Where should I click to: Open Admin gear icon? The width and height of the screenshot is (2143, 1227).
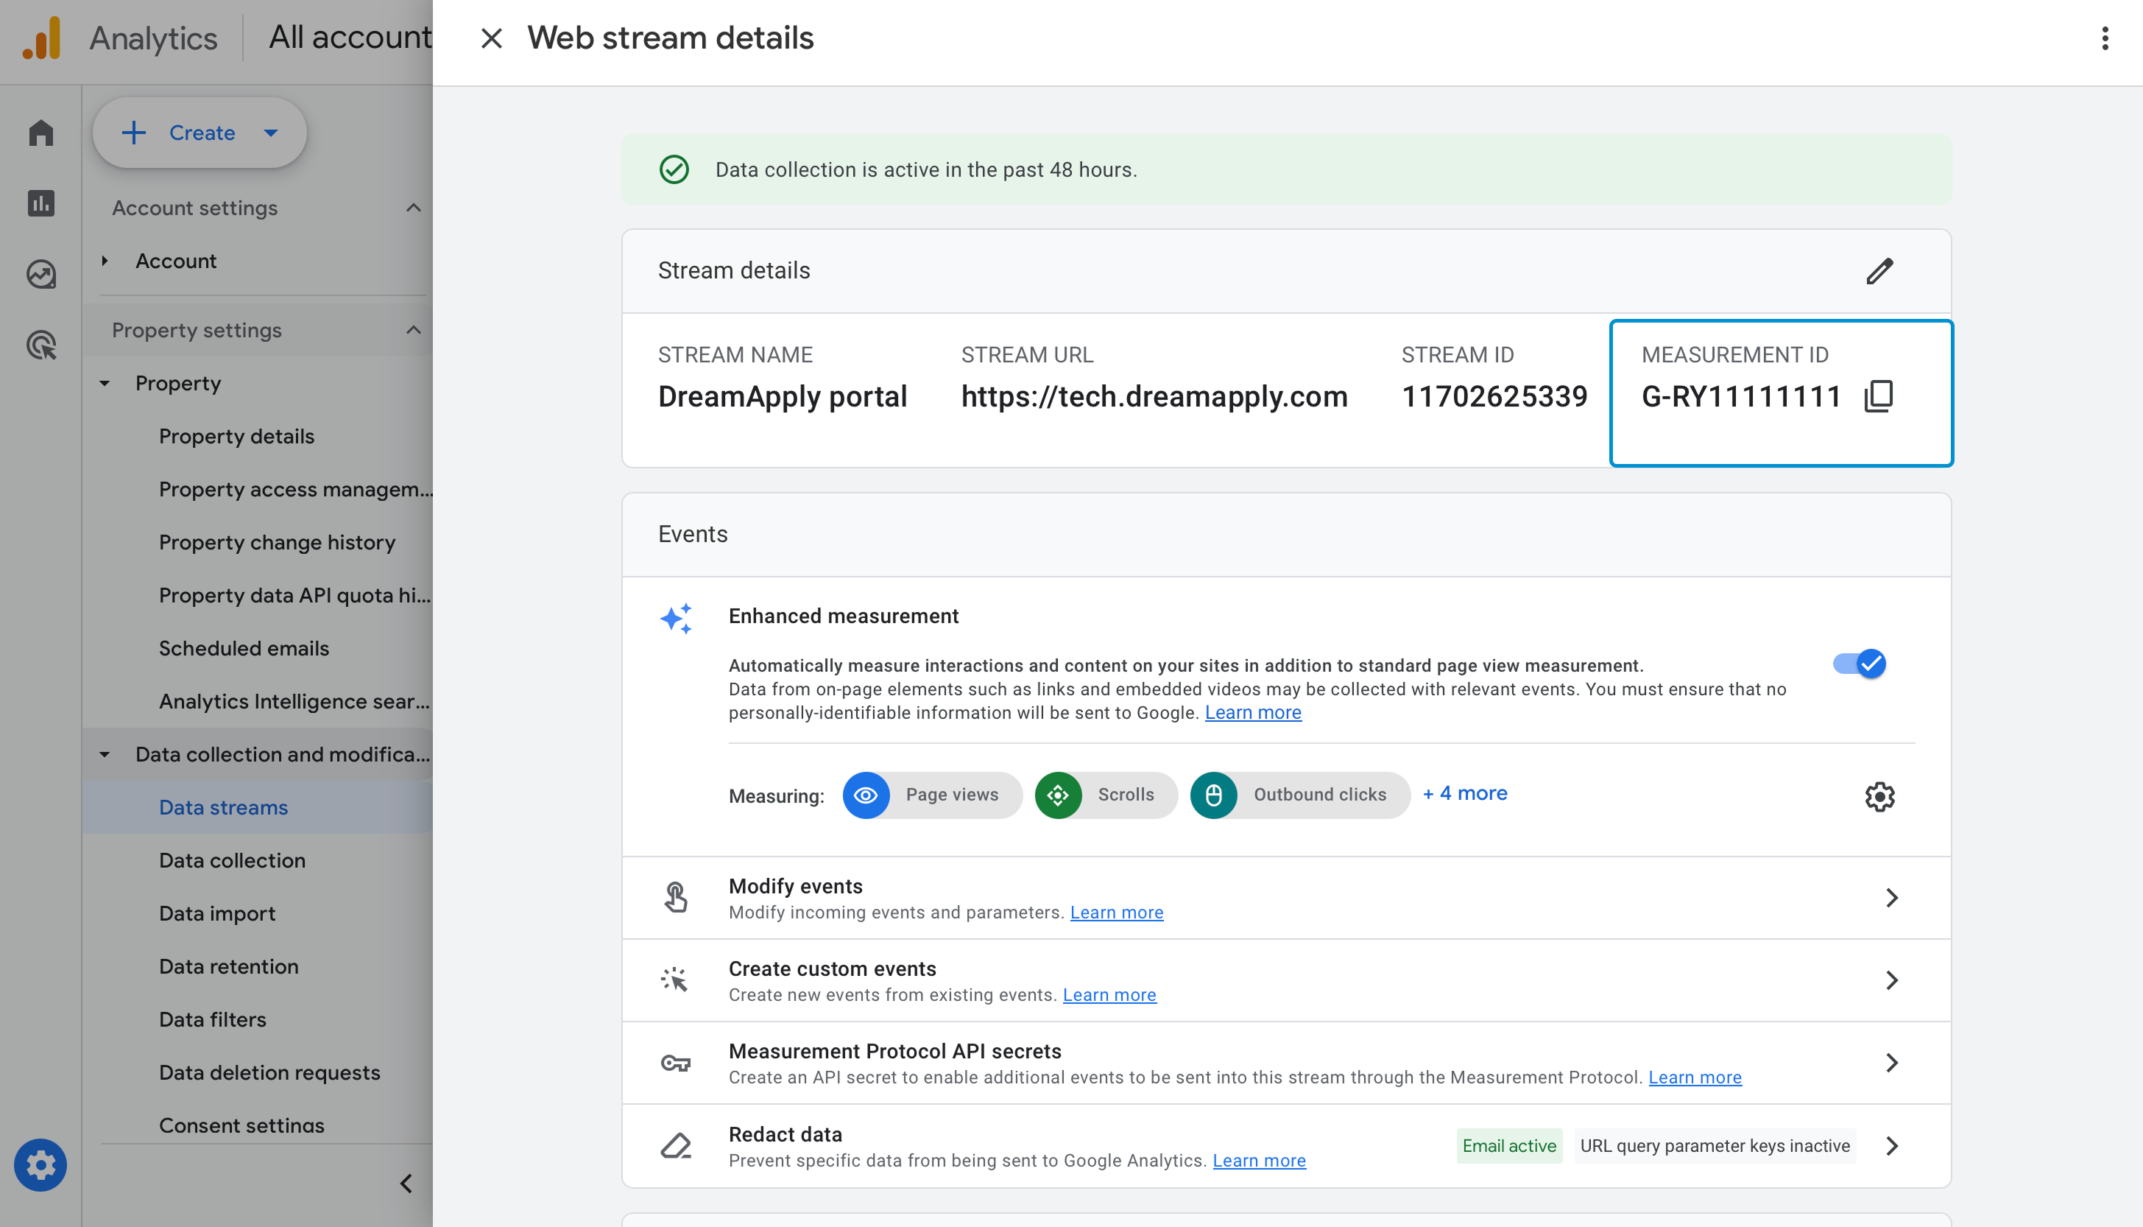(x=40, y=1165)
